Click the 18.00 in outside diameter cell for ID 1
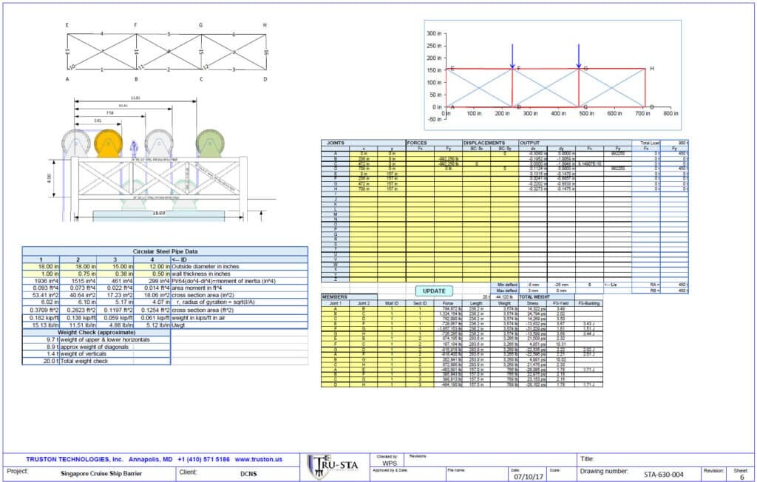757x482 pixels. tap(41, 266)
